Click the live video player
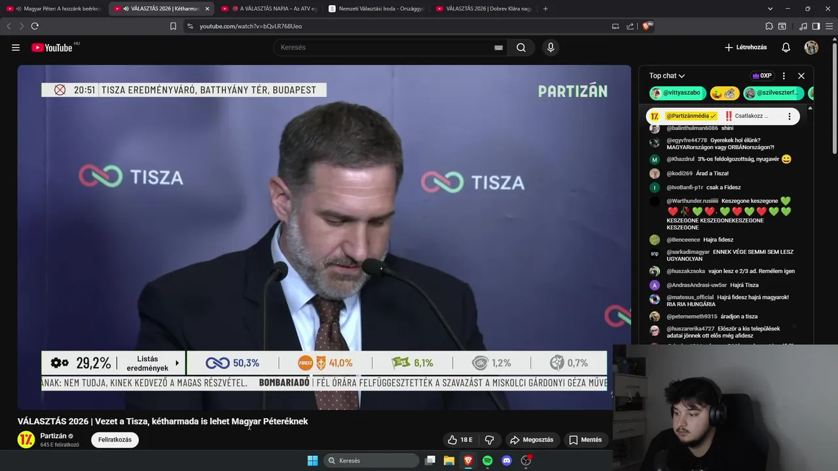Screen dimensions: 838x471 tap(324, 237)
